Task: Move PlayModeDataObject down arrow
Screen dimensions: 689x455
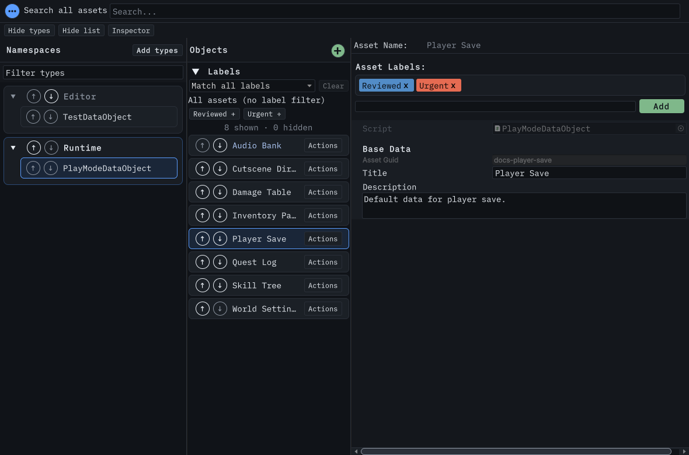Action: 51,168
